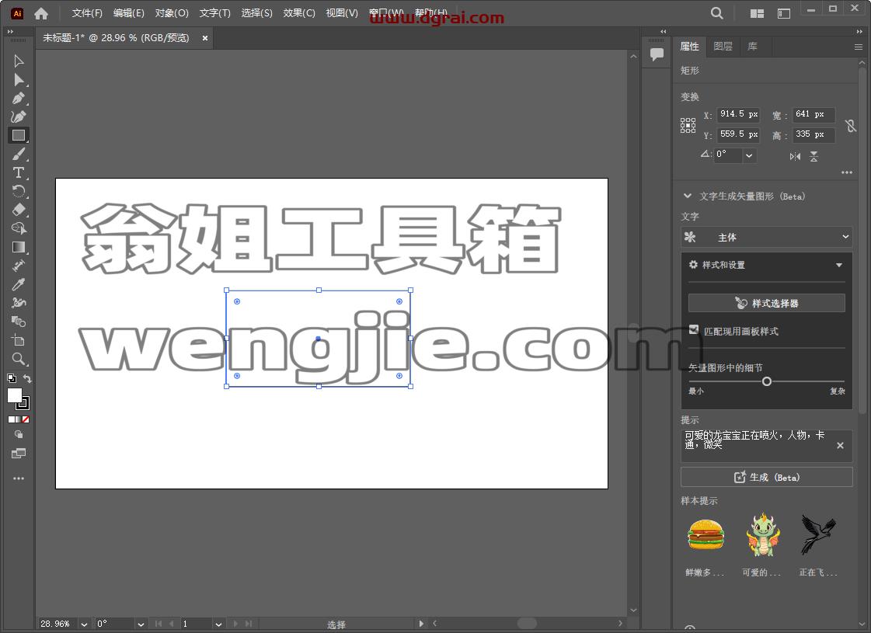Collapse the 文字生成矢量图形 (Beta) section
871x633 pixels.
pos(688,196)
